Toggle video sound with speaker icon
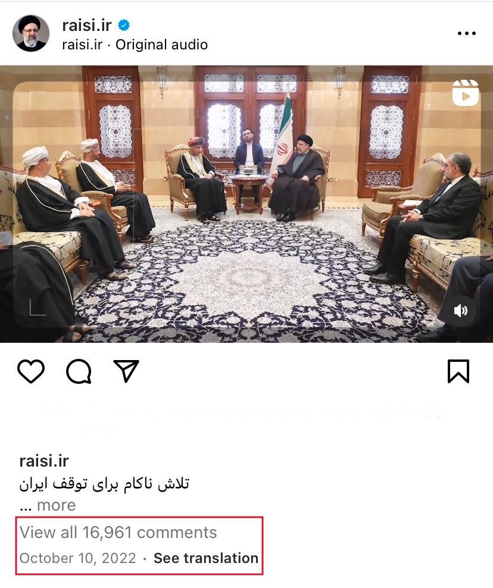The image size is (493, 588). (x=461, y=311)
